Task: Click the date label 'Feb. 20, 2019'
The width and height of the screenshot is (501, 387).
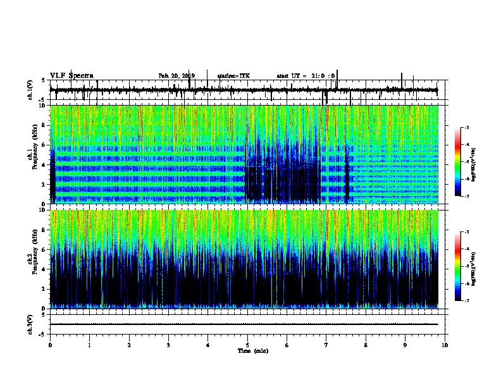Action: click(176, 76)
